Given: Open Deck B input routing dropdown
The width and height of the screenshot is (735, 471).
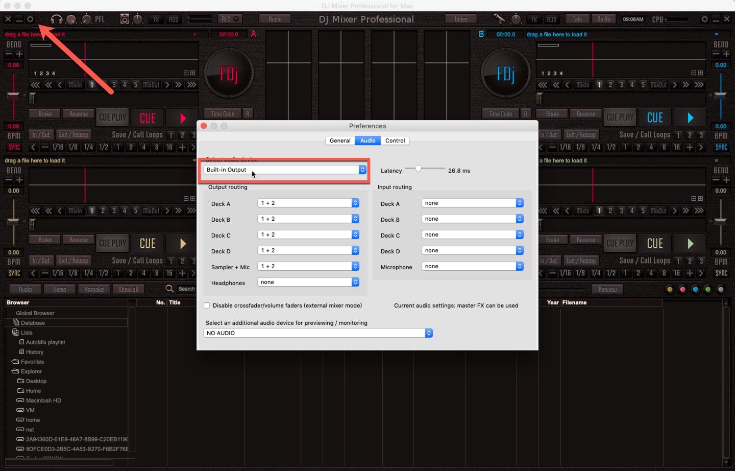Looking at the screenshot, I should [473, 219].
